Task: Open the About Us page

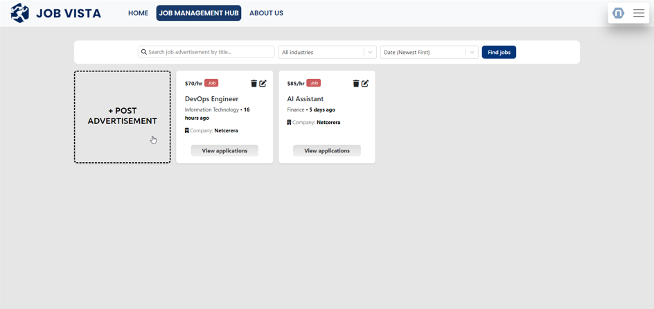Action: coord(266,13)
